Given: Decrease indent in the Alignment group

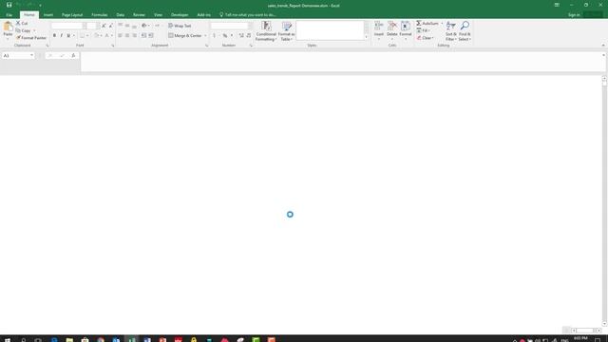Looking at the screenshot, I should click(x=143, y=35).
